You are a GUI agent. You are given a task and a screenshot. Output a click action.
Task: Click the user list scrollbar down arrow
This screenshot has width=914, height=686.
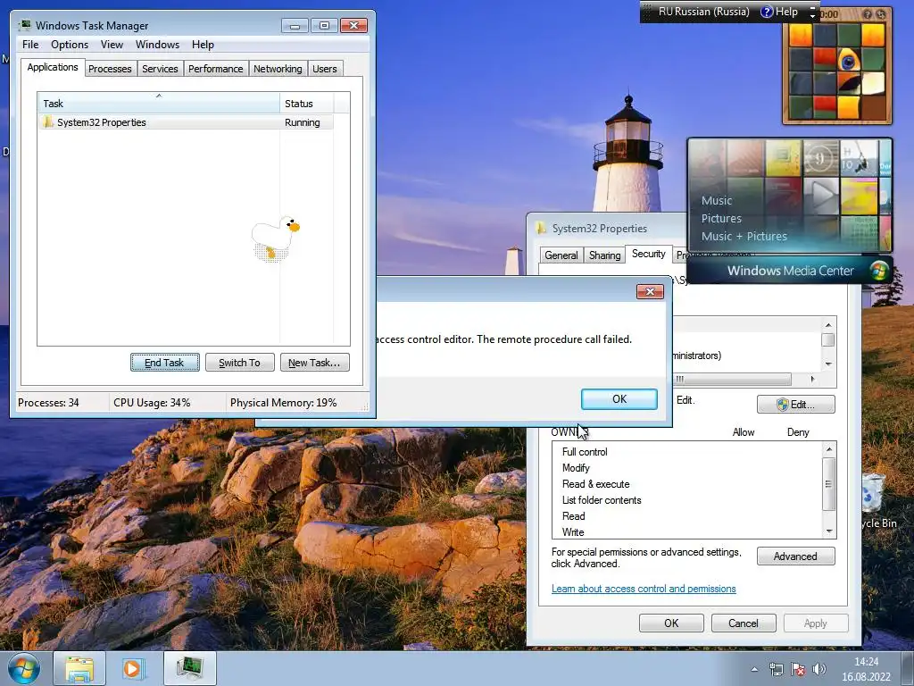point(828,364)
